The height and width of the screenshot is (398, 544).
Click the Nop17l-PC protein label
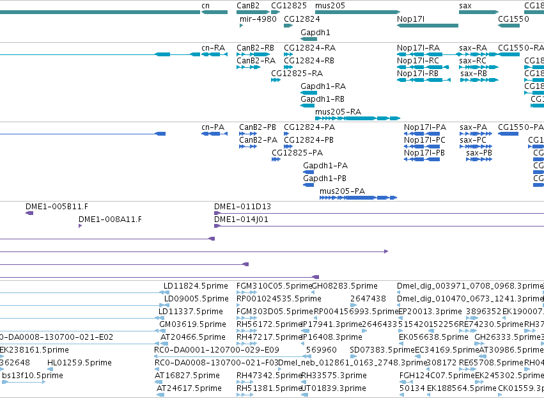(x=424, y=140)
